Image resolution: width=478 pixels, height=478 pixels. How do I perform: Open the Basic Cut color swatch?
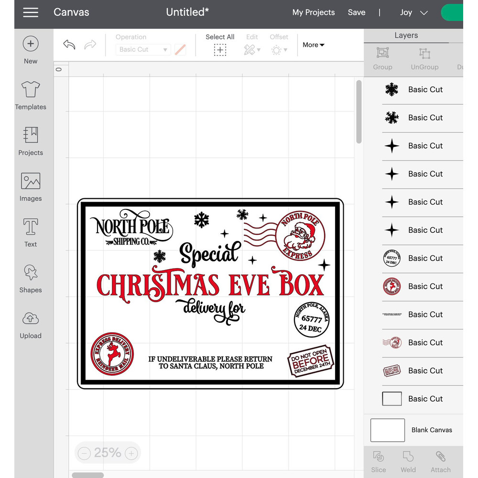coord(180,49)
